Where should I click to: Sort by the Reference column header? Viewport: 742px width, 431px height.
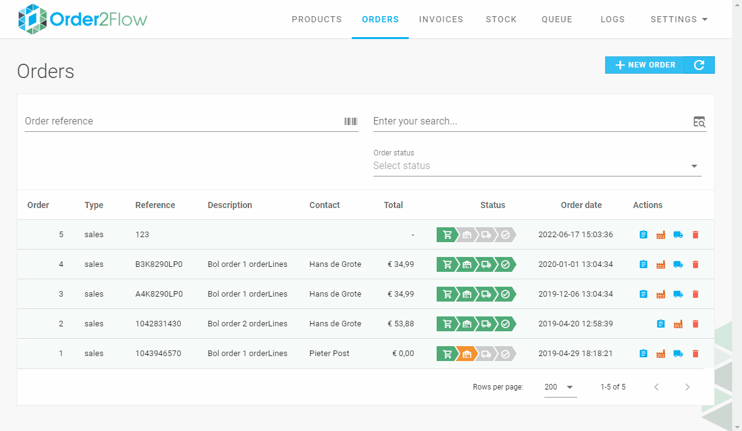(155, 205)
